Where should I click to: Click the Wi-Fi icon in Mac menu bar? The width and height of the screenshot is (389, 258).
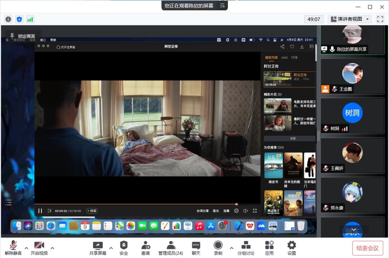261,40
